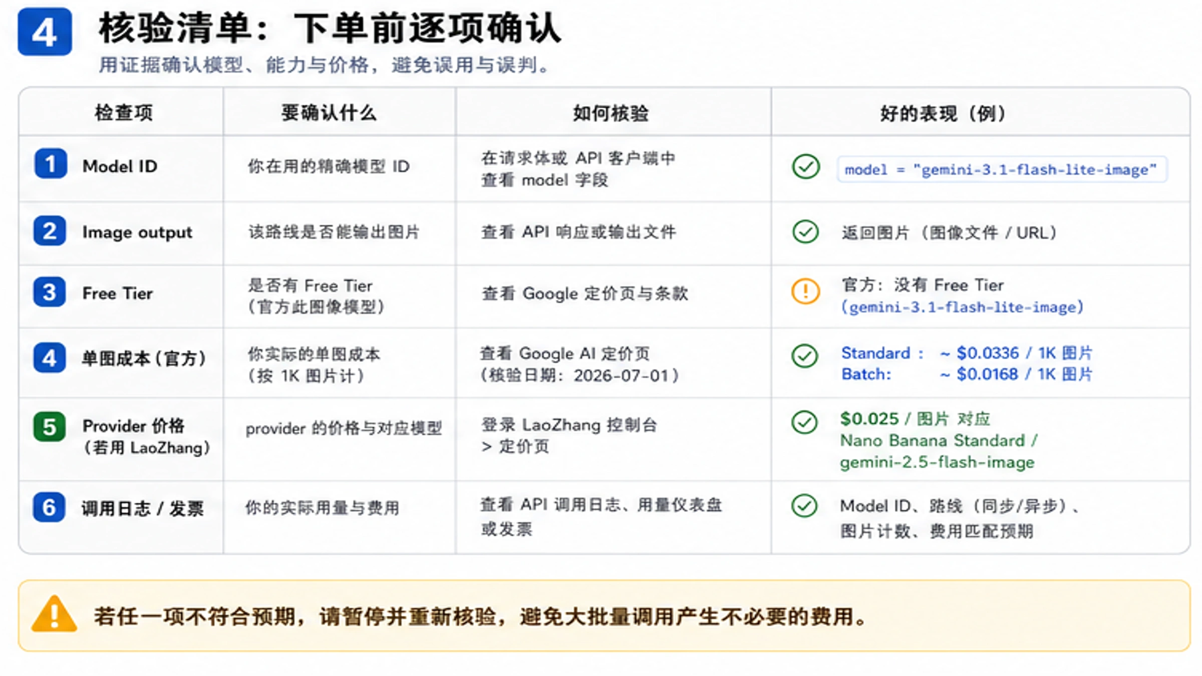Click the orange warning triangle in the bottom banner
Screen dimensions: 1202x676
(54, 614)
